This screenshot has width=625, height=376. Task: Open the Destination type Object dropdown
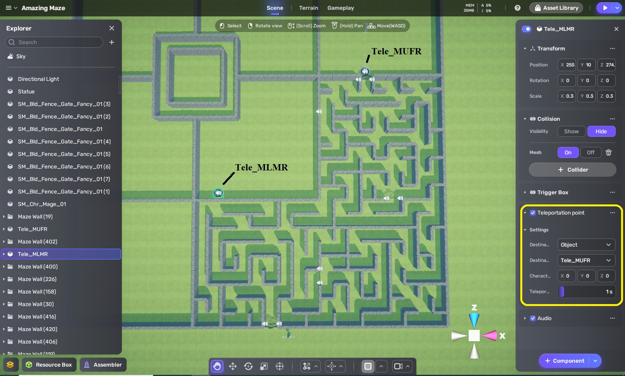pos(586,245)
